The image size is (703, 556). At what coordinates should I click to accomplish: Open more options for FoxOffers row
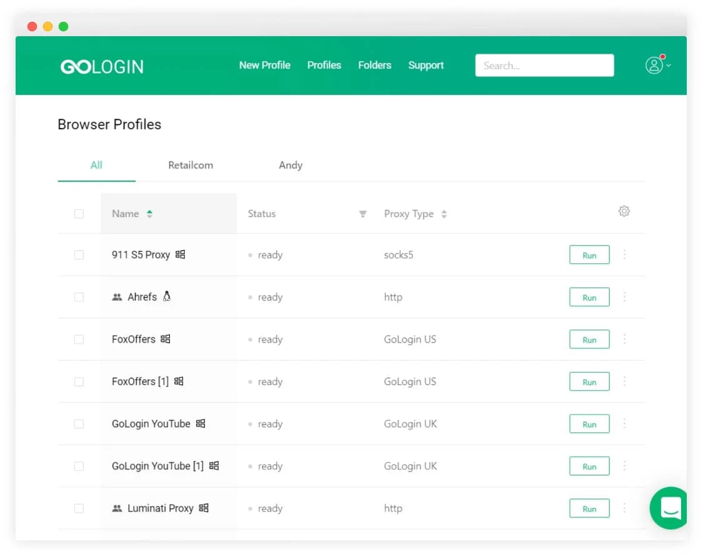(x=624, y=339)
